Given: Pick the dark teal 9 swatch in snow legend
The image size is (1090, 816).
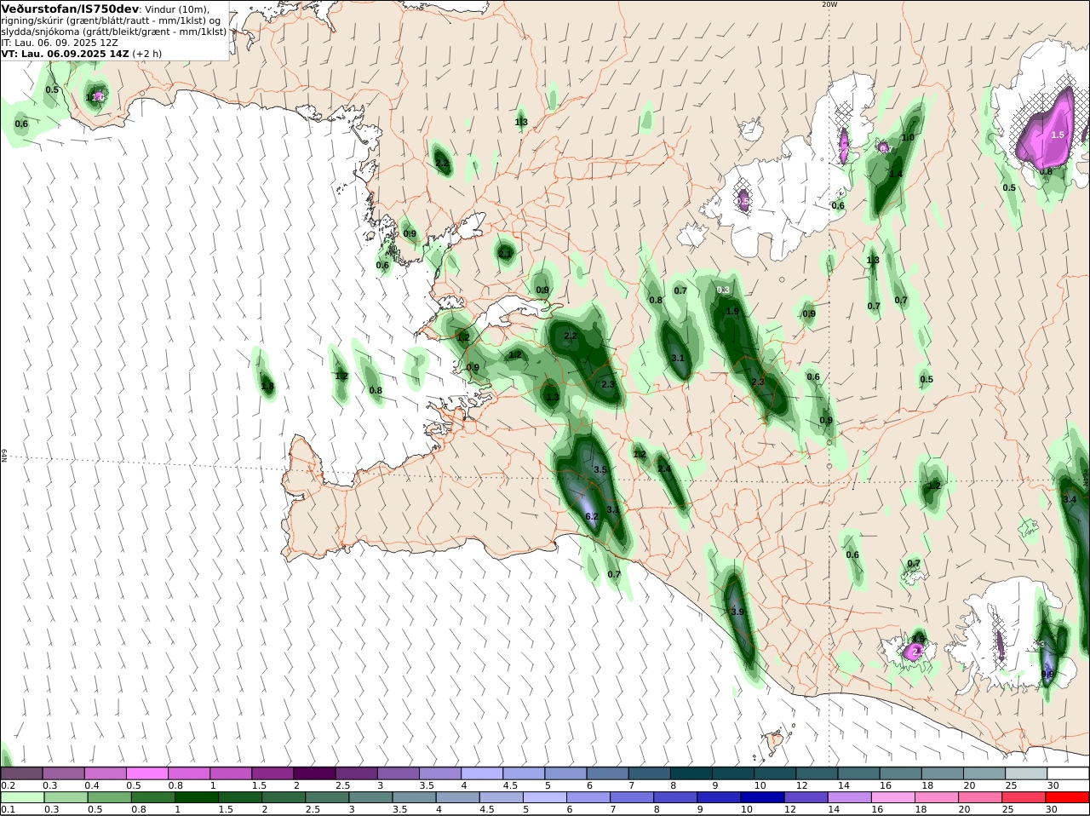Looking at the screenshot, I should [734, 773].
